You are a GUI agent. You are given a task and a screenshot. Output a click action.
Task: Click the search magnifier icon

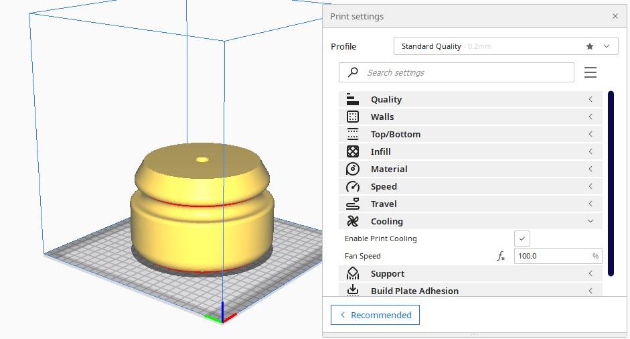tap(353, 72)
